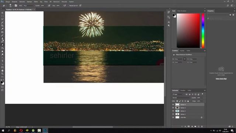
Task: Hide the Arka Plan layer
Action: point(173,117)
